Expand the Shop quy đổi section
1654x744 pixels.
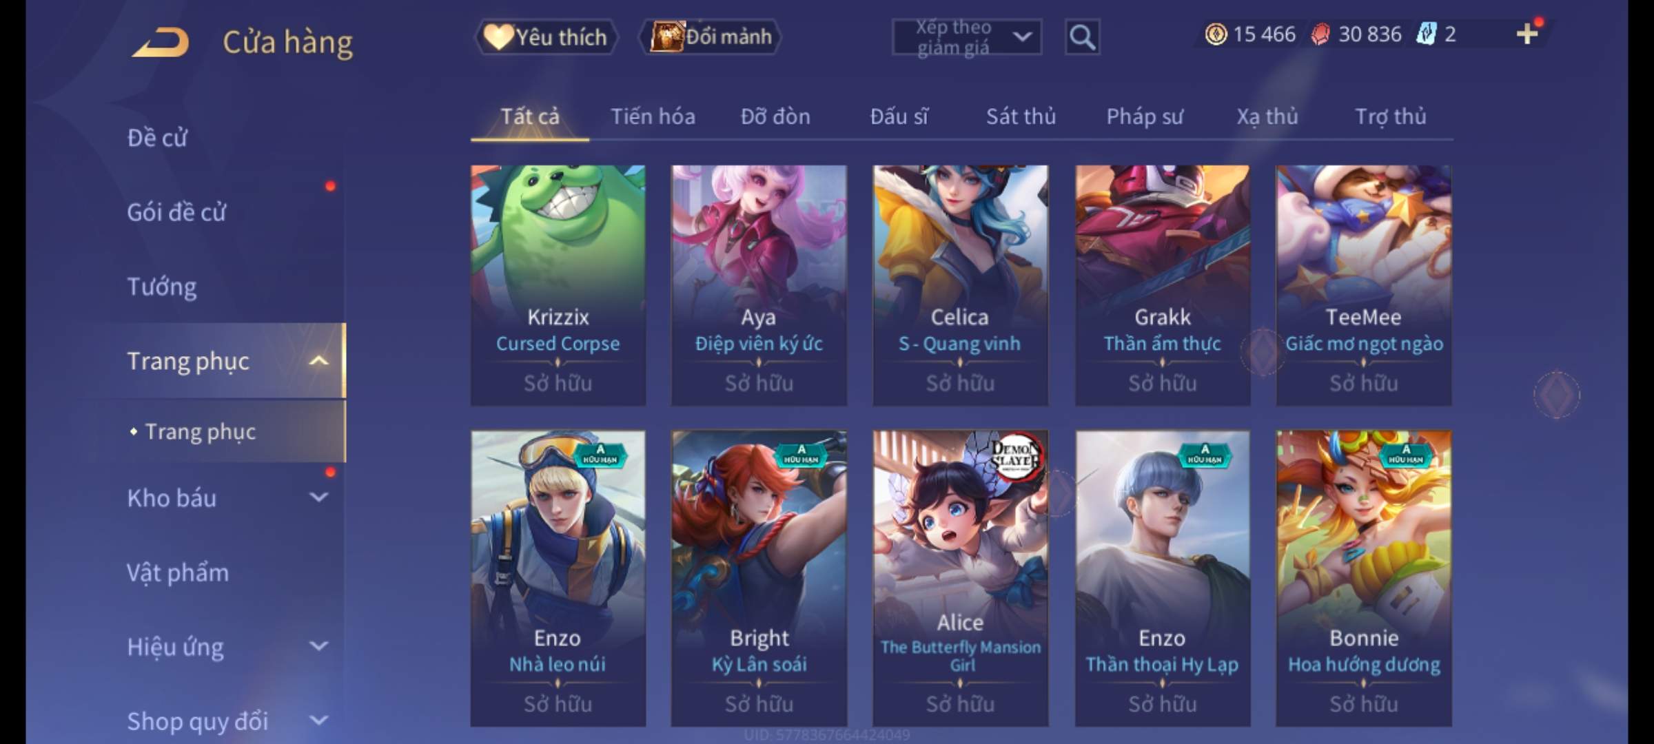(318, 721)
